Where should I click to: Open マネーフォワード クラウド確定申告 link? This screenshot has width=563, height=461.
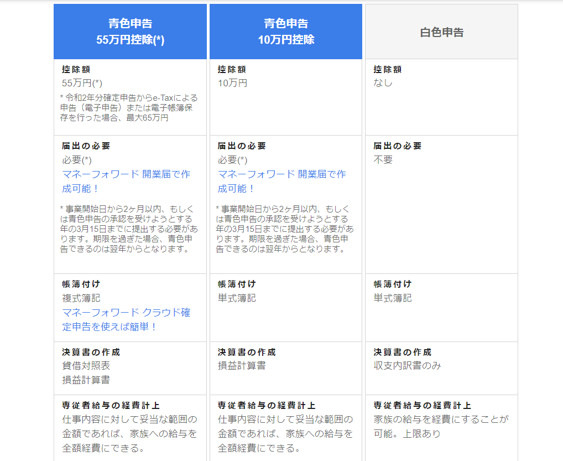pyautogui.click(x=126, y=319)
